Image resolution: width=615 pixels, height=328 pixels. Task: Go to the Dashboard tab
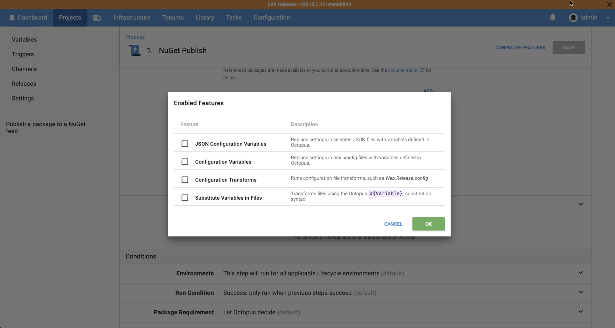(28, 18)
